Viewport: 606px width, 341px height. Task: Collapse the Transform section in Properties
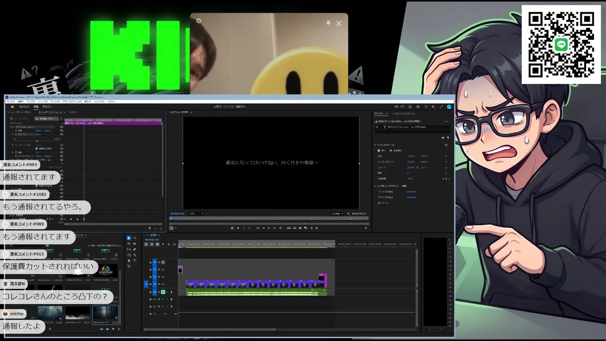pyautogui.click(x=375, y=145)
